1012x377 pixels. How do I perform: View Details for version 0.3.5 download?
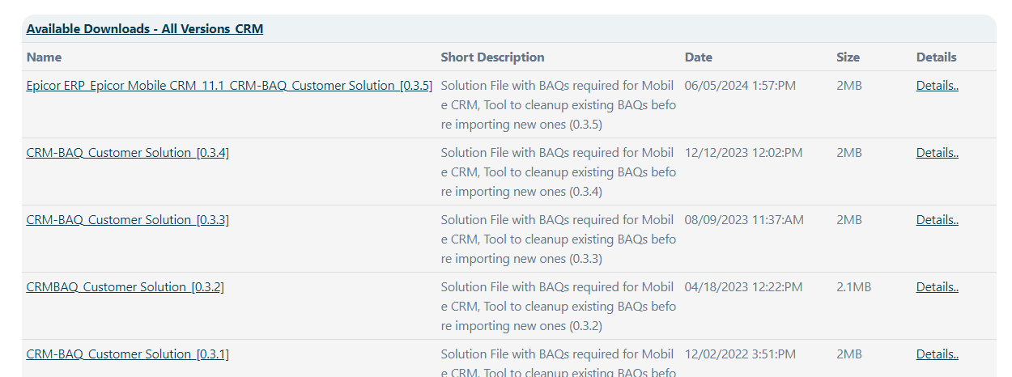pyautogui.click(x=938, y=85)
